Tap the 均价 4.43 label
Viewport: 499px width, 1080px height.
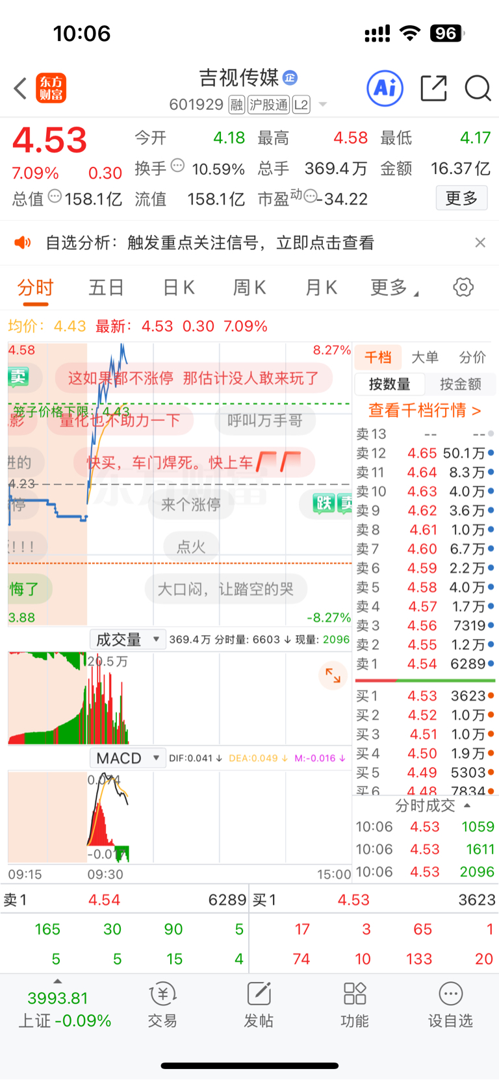coord(47,326)
